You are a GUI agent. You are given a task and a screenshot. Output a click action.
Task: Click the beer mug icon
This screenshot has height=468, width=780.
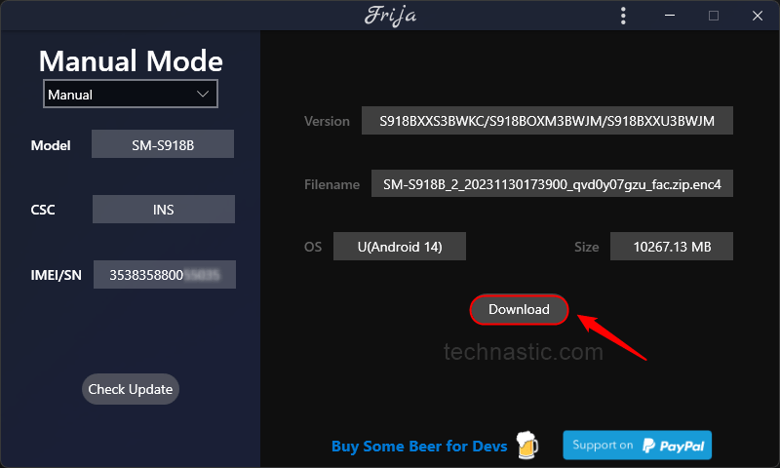(526, 446)
